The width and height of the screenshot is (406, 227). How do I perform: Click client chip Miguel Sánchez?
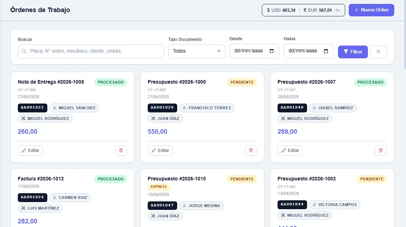74,108
